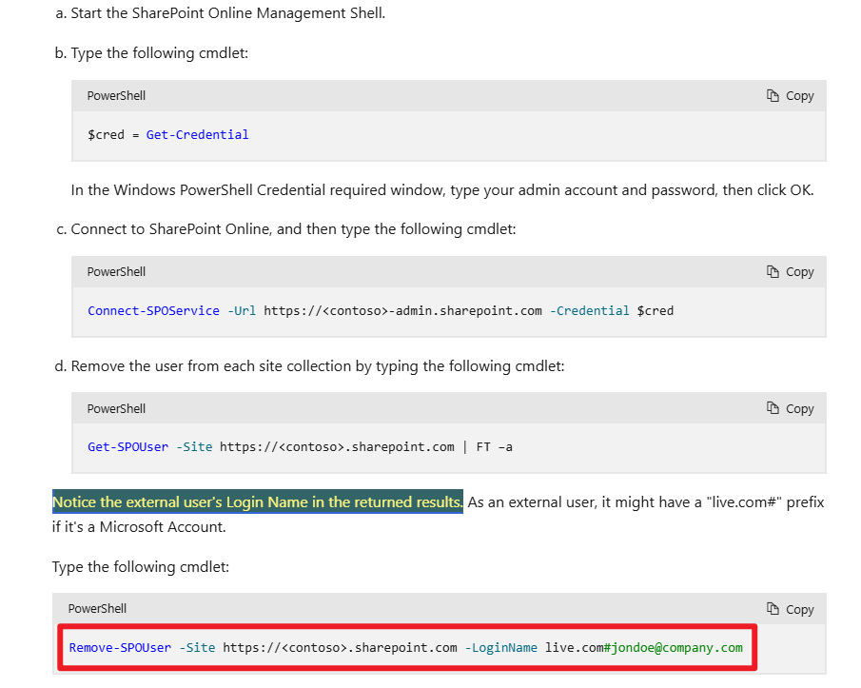Copy the $cred = Get-Credential code block
Image resolution: width=861 pixels, height=688 pixels.
791,95
